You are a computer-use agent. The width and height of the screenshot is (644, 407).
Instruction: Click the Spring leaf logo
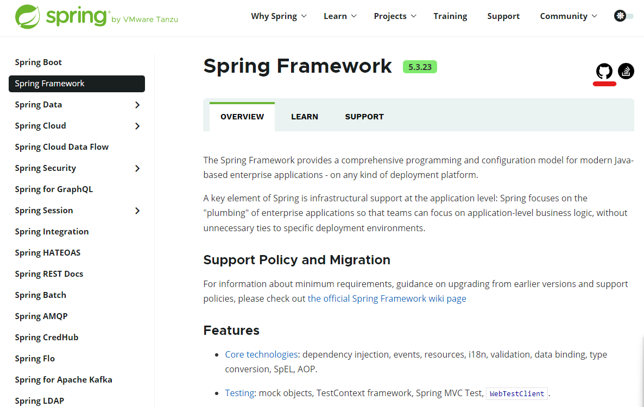click(27, 16)
